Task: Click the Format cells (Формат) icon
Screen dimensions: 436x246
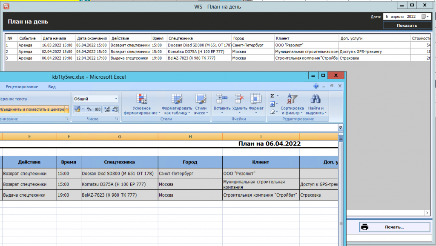Action: pos(256,99)
